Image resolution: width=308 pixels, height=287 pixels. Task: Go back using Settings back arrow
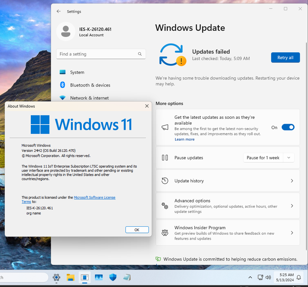[58, 11]
